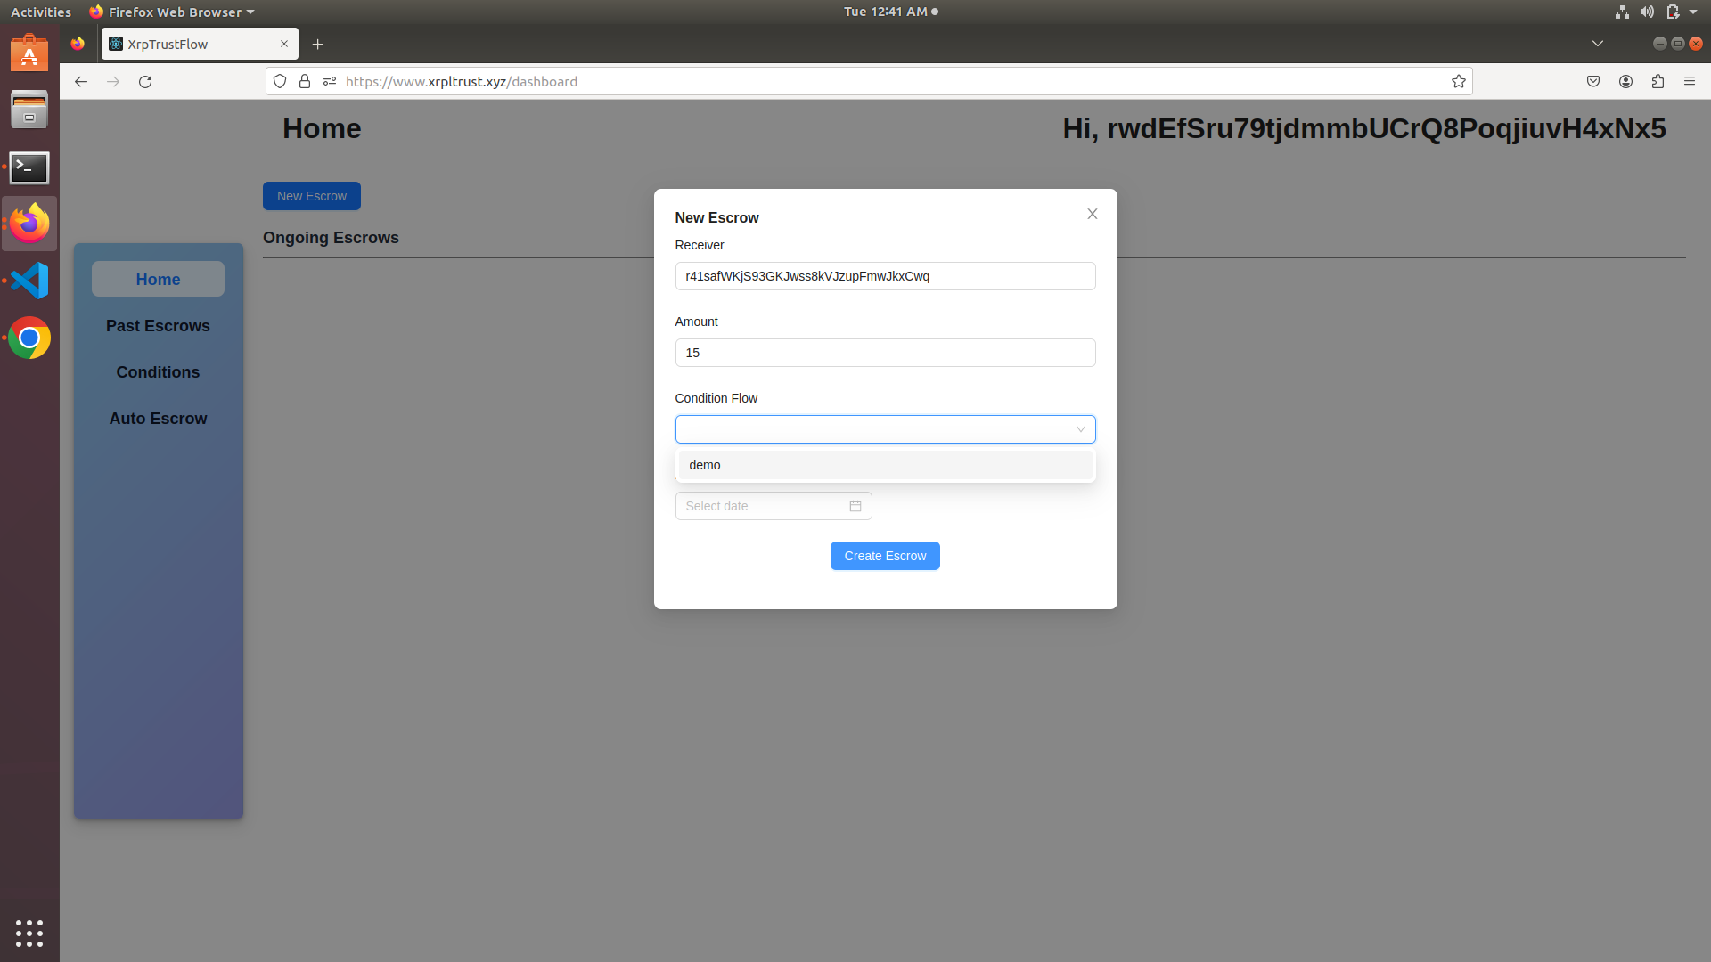
Task: Open Save to Pocket icon
Action: (1592, 81)
